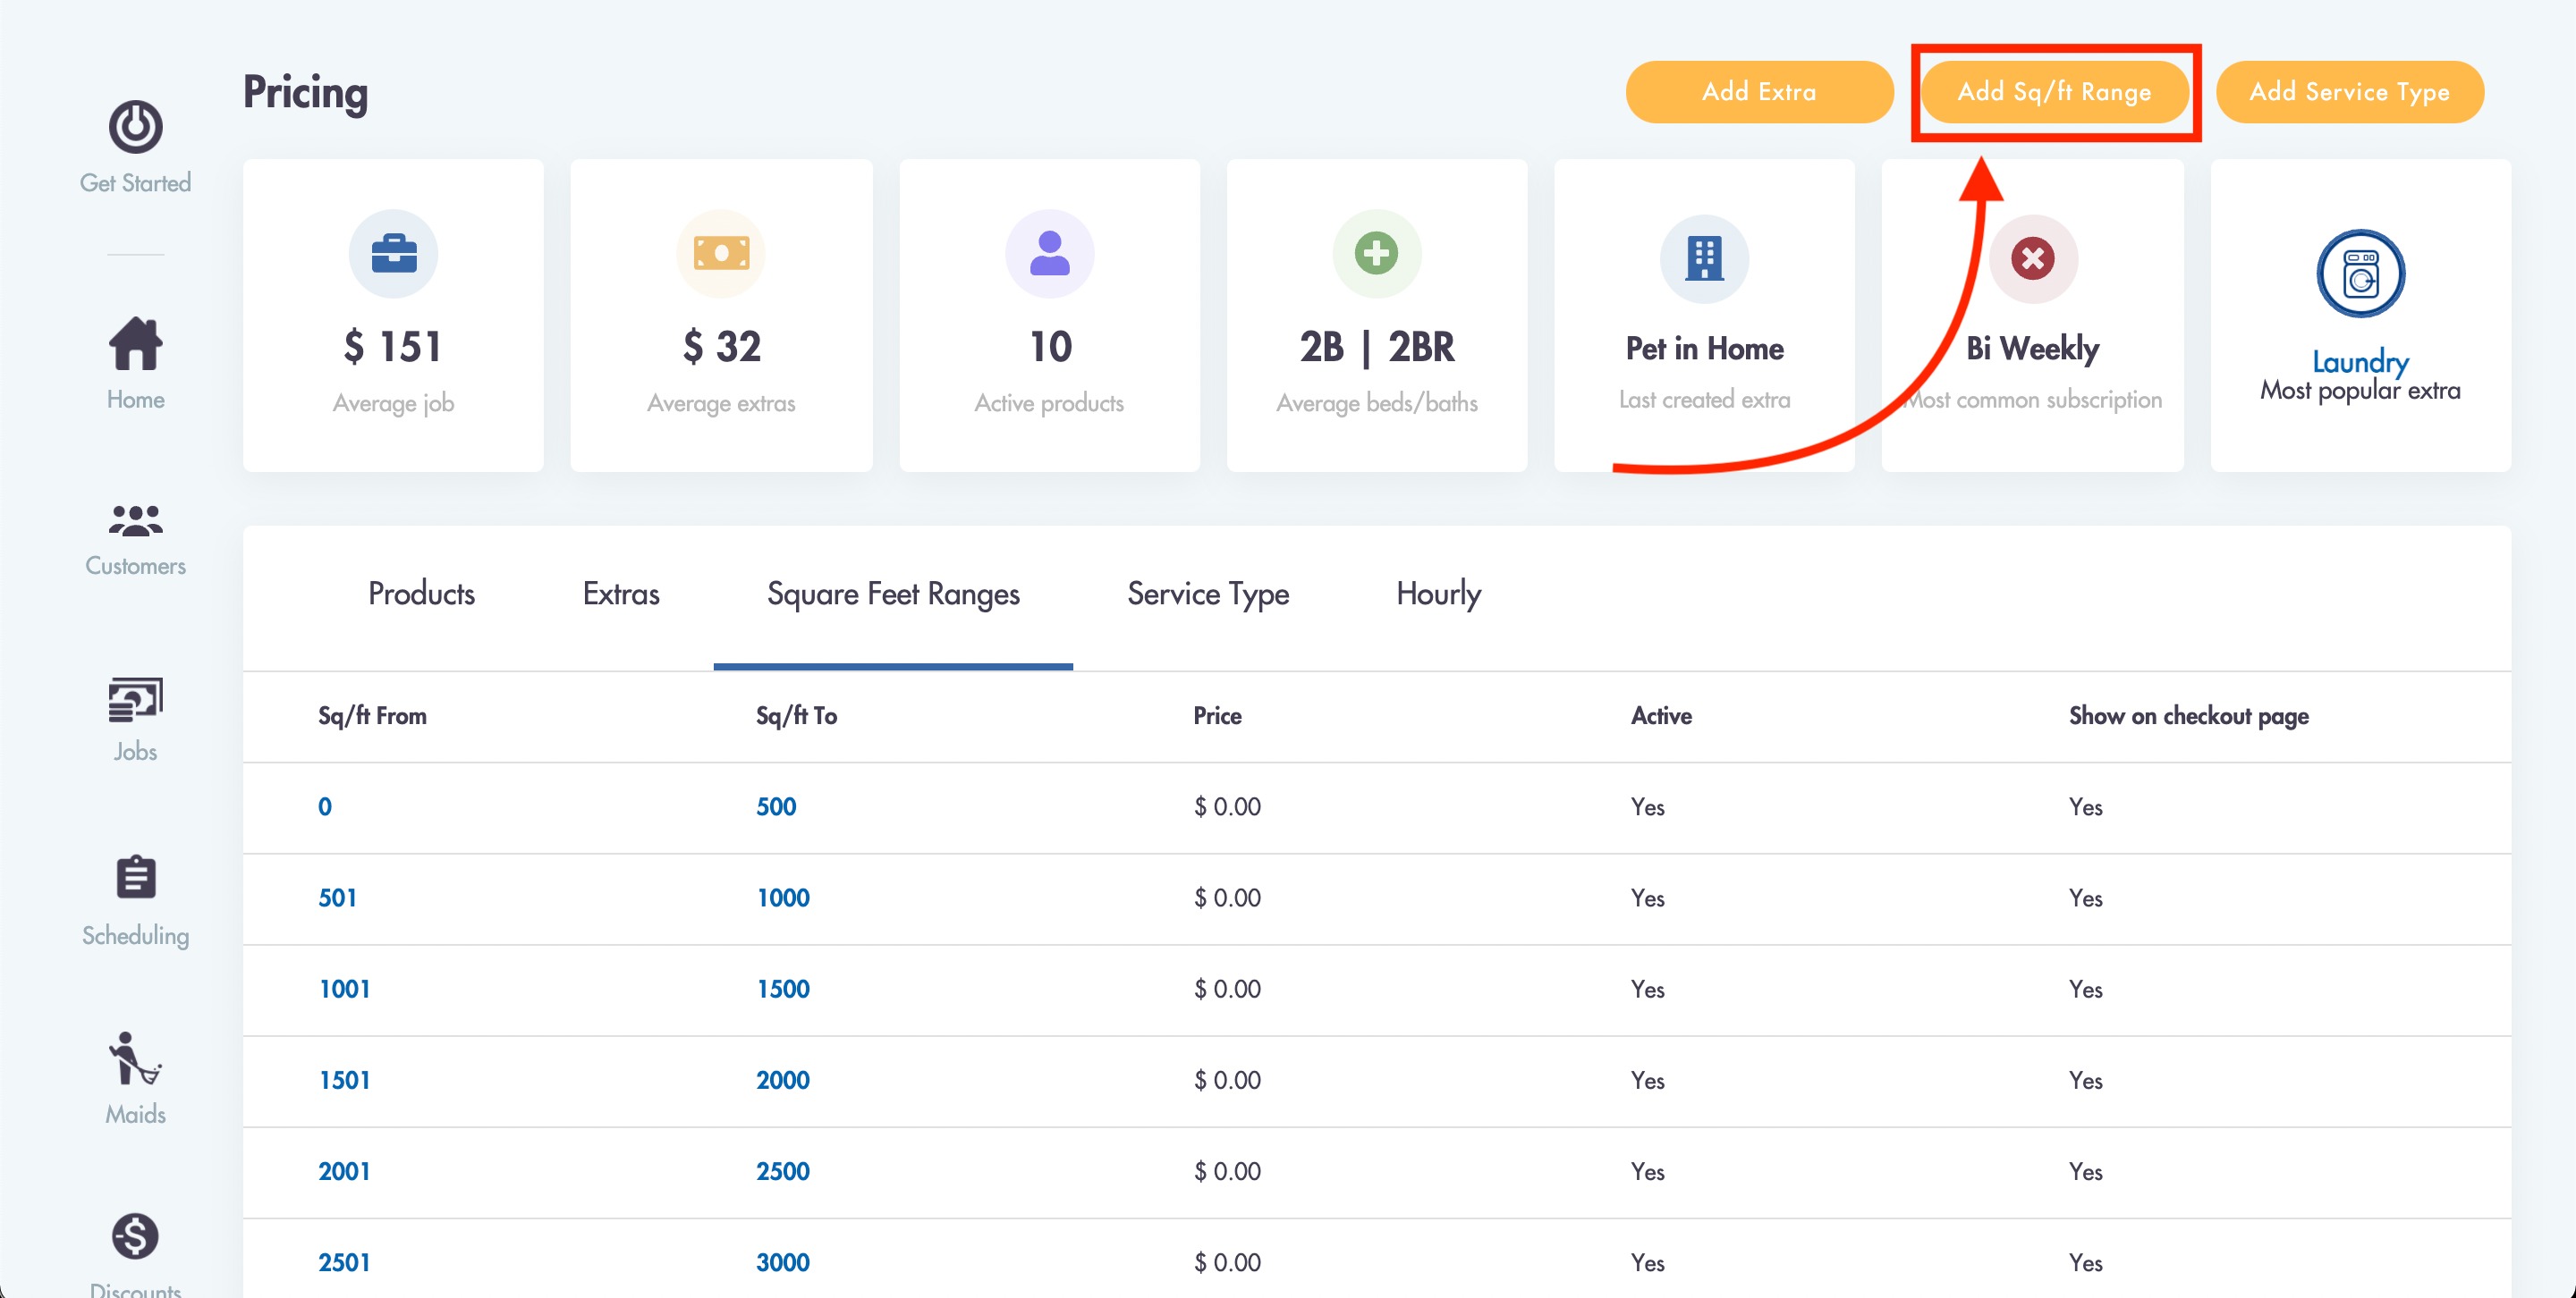Click the Scheduling sidebar label
The height and width of the screenshot is (1298, 2576).
pos(135,935)
